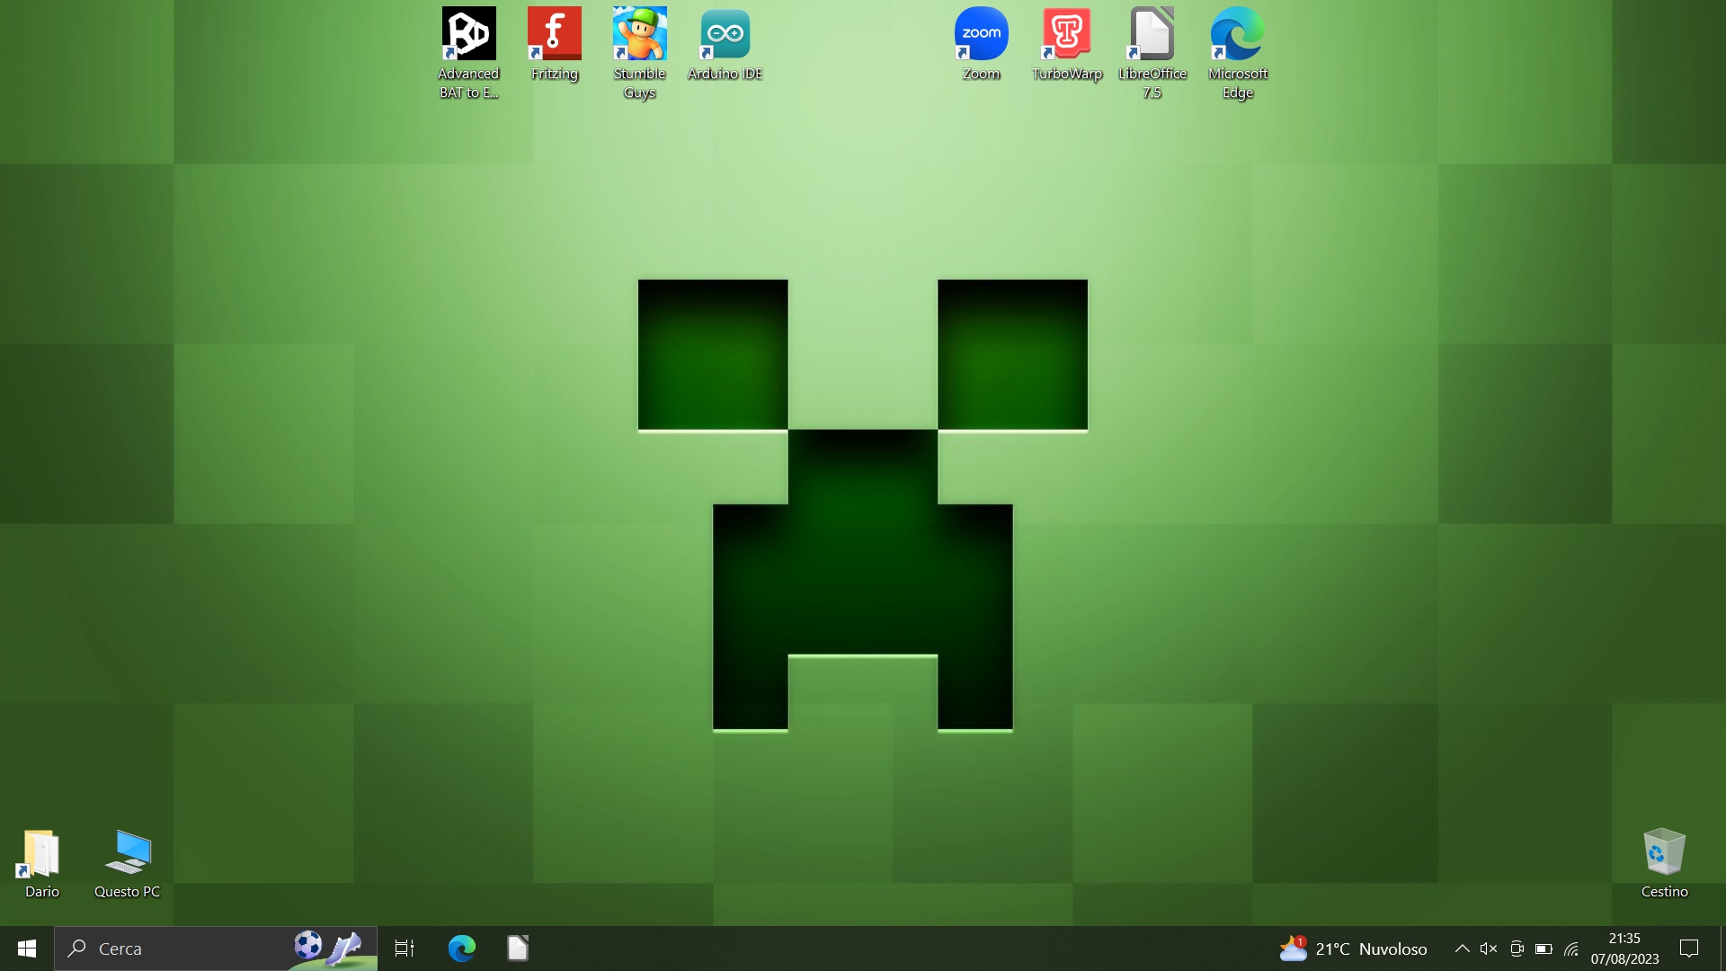Viewport: 1726px width, 971px height.
Task: Select Microsoft Edge desktop shortcut
Action: [1237, 36]
